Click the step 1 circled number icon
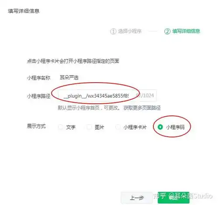 (x=113, y=31)
